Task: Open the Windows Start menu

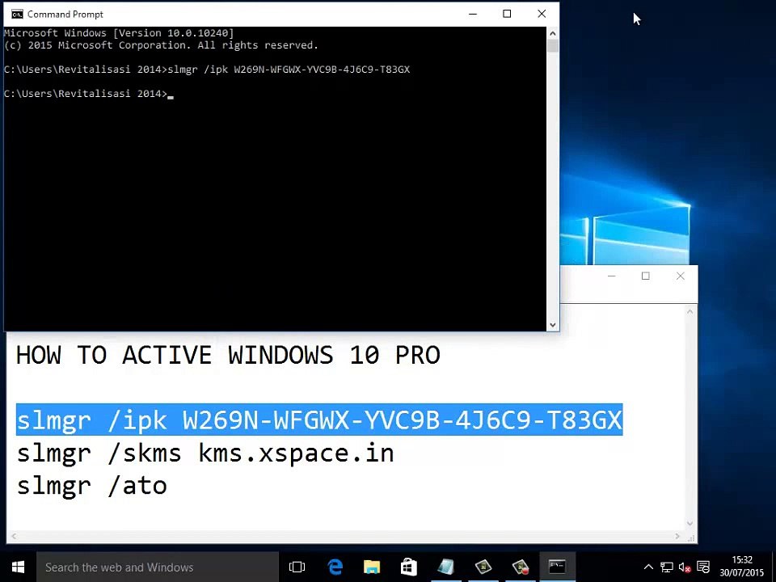Action: pyautogui.click(x=18, y=567)
